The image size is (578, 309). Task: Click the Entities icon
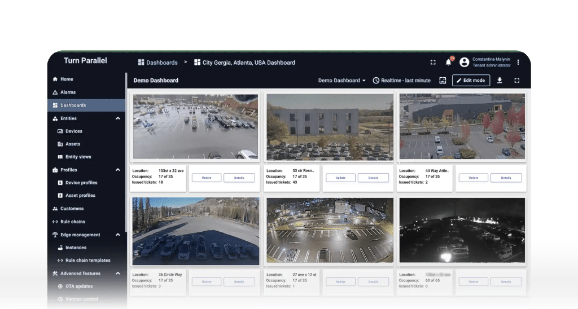click(55, 118)
